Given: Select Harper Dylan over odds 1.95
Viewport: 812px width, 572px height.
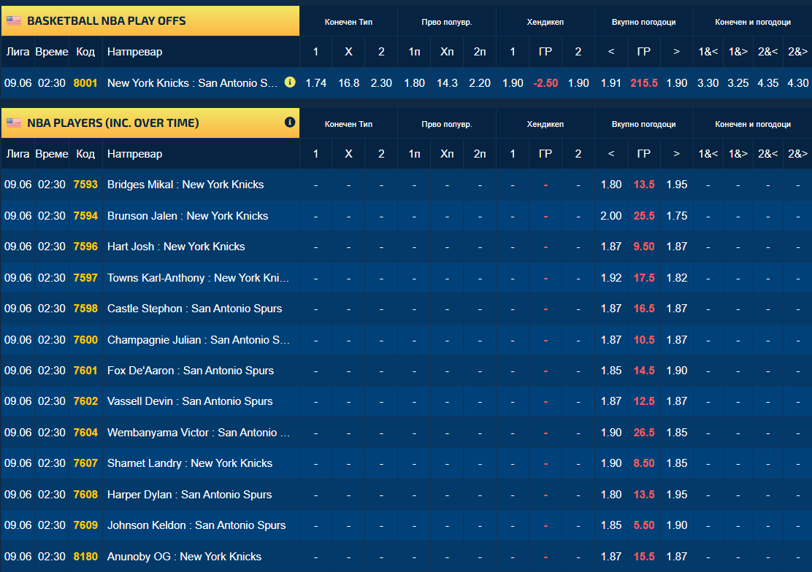Looking at the screenshot, I should pos(676,495).
